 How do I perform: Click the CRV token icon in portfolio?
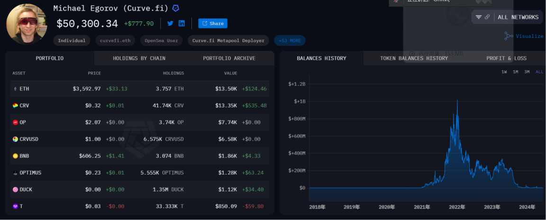15,105
